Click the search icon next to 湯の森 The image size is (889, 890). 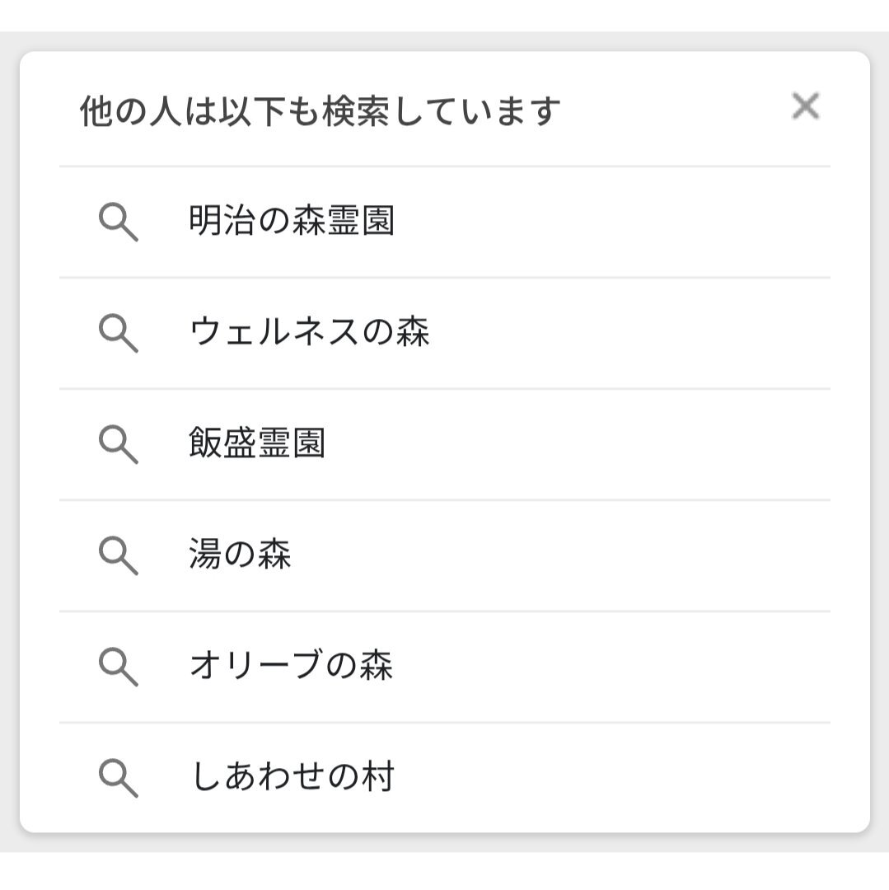coord(119,555)
